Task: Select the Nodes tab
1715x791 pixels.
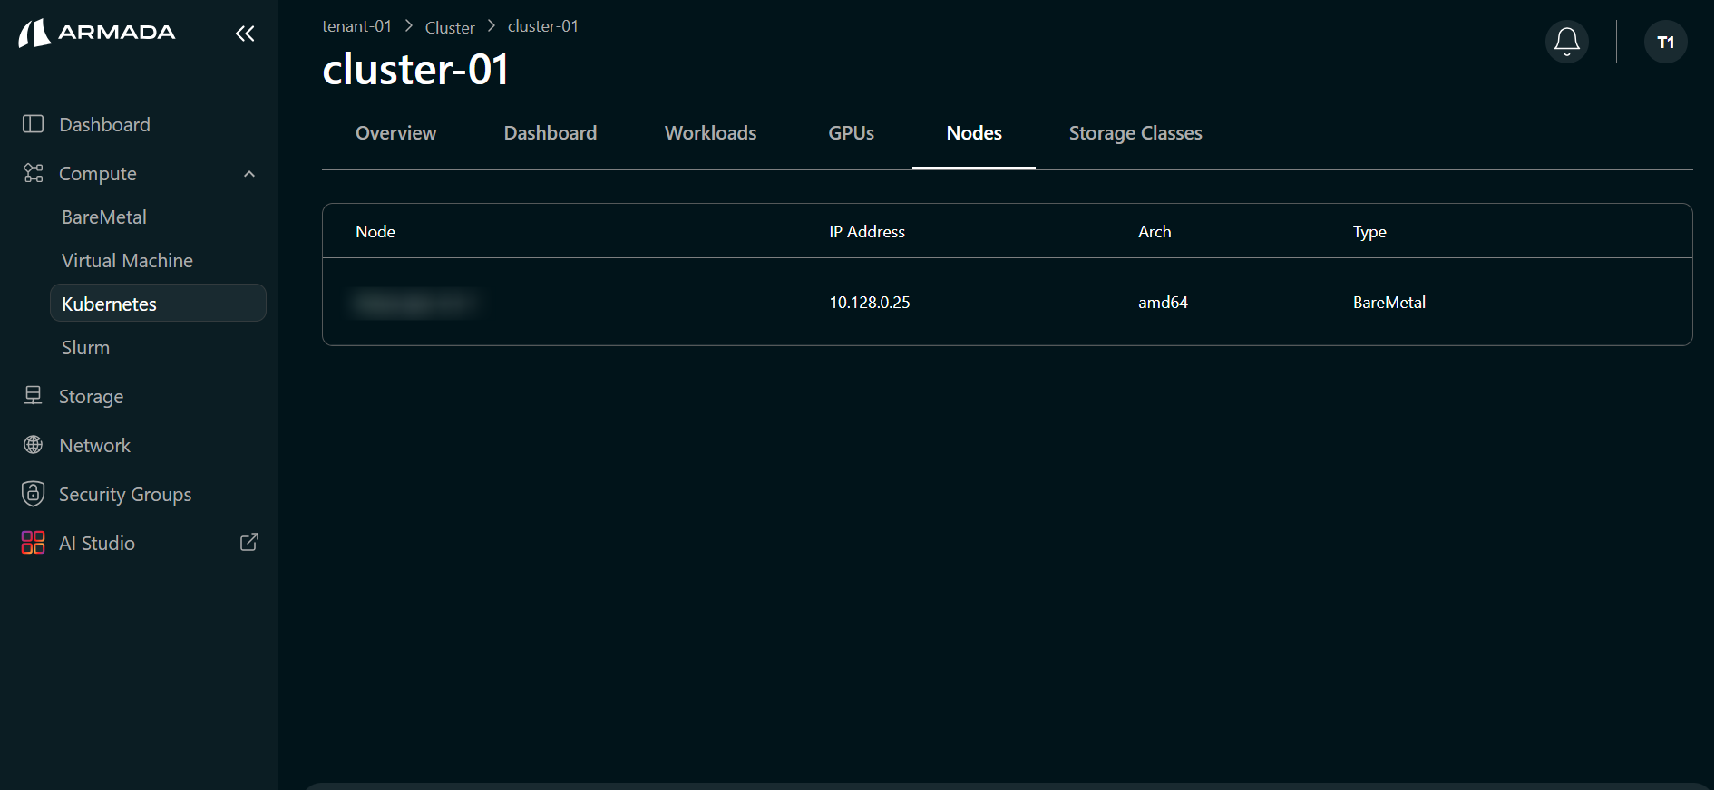Action: tap(974, 133)
